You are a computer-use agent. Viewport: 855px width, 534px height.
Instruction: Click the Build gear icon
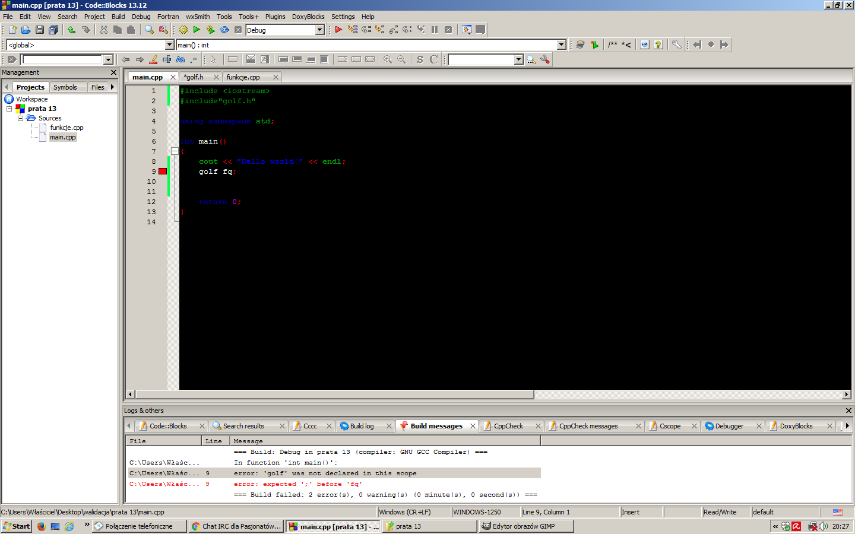[183, 30]
